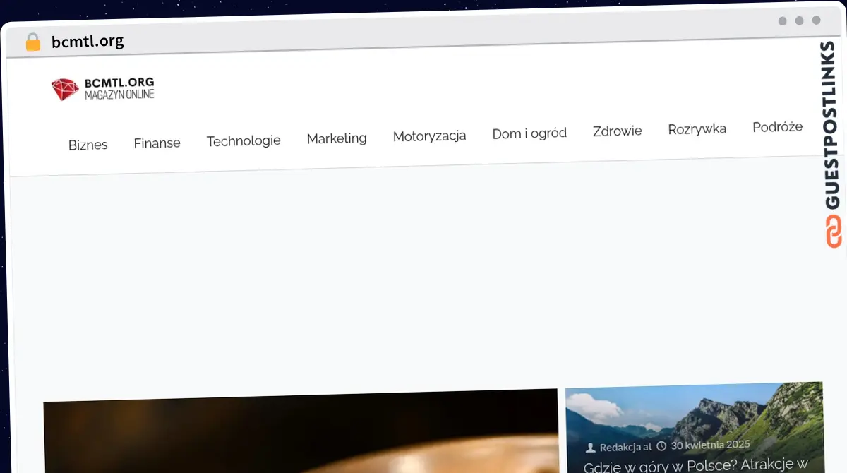Go to the Rozrywka section
This screenshot has width=847, height=473.
click(x=697, y=128)
